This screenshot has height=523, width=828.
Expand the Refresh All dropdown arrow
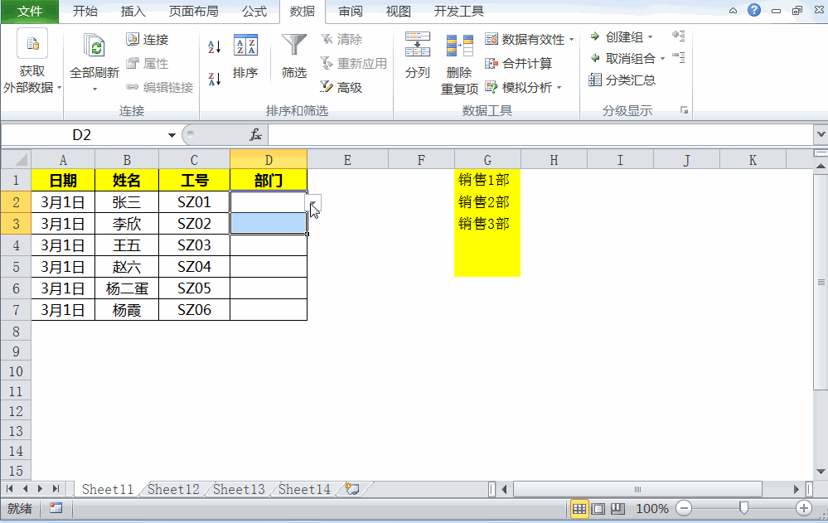[95, 90]
